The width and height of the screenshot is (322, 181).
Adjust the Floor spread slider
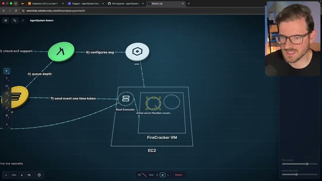coord(300,164)
